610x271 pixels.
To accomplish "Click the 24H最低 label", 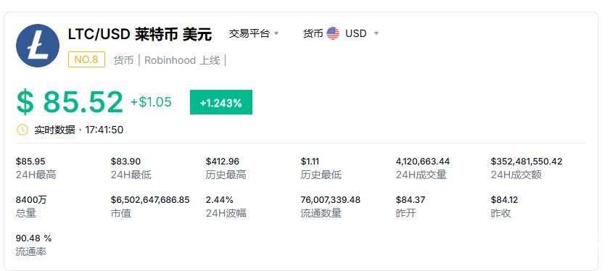I will pyautogui.click(x=131, y=175).
